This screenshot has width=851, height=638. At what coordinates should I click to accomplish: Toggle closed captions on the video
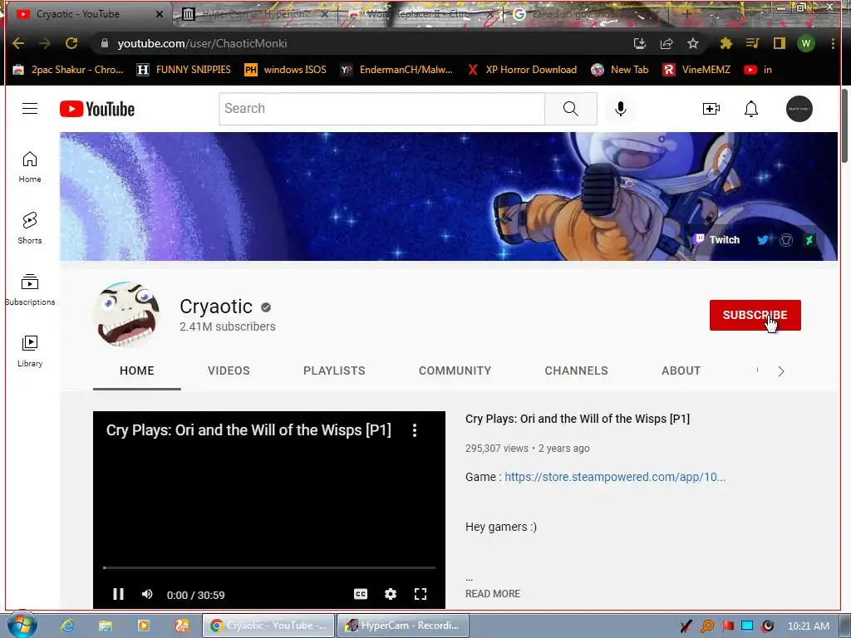361,594
